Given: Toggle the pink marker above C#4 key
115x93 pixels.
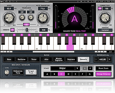Looking at the screenshot, I should [85, 35].
